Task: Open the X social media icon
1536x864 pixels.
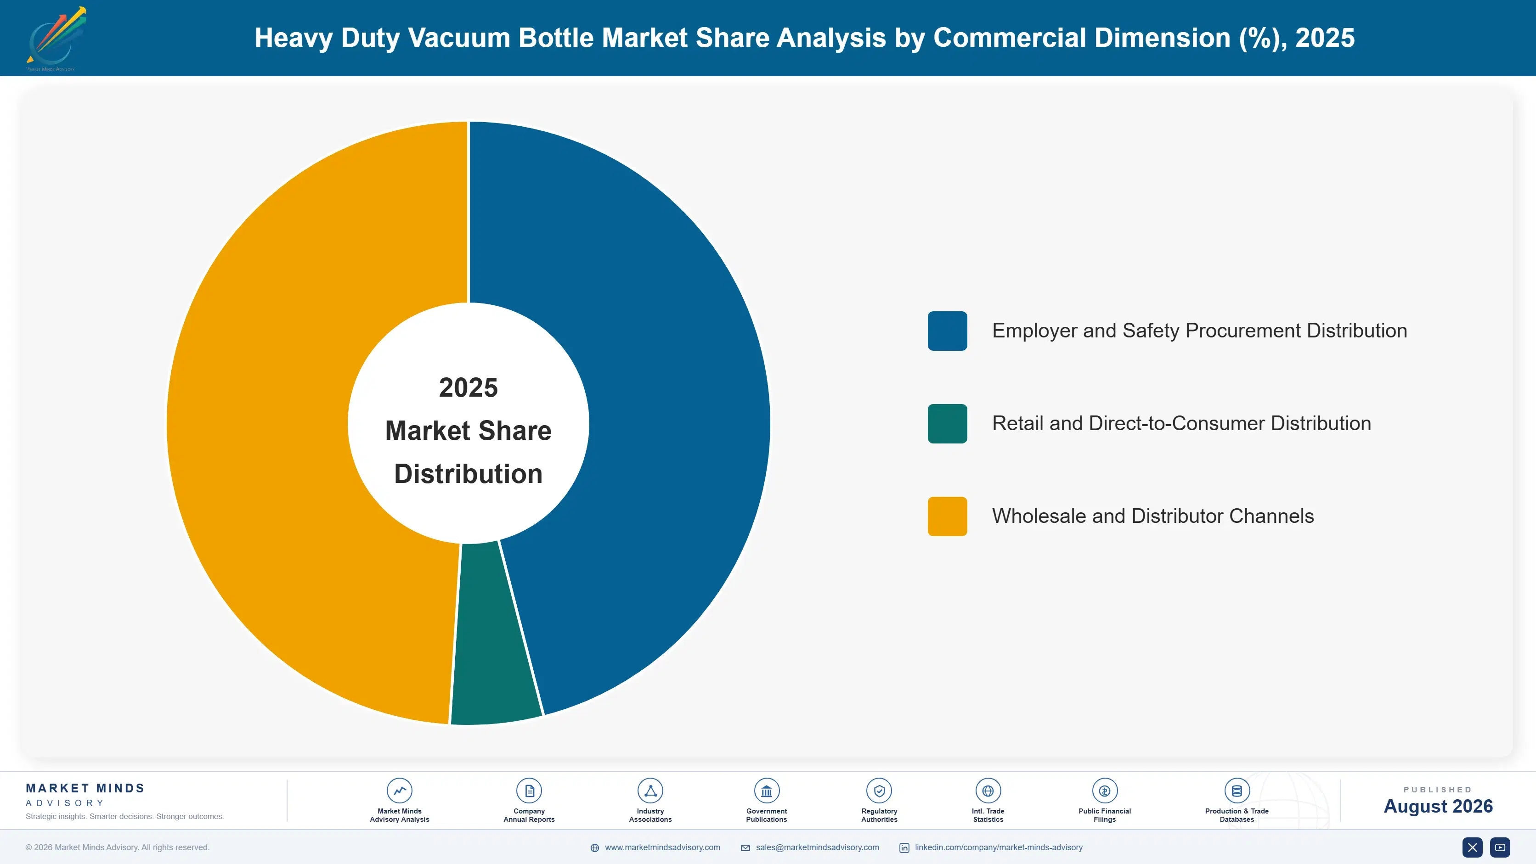Action: coord(1472,847)
